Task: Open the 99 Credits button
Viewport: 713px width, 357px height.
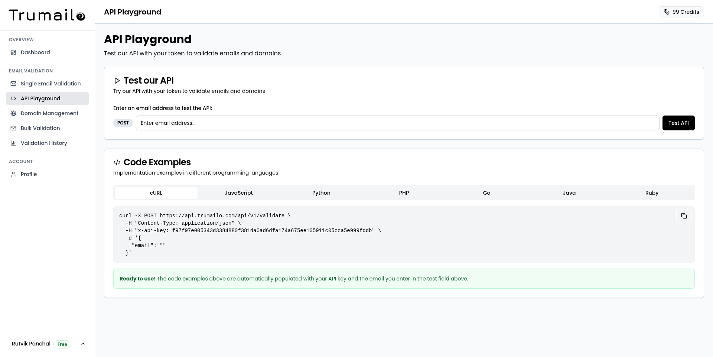Action: point(681,12)
